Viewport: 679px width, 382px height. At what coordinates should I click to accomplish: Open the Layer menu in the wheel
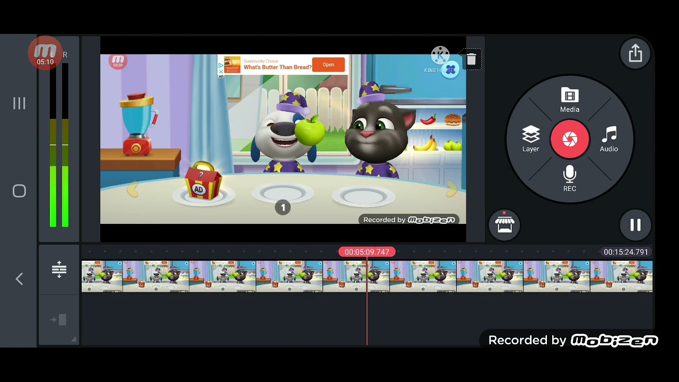(x=530, y=140)
